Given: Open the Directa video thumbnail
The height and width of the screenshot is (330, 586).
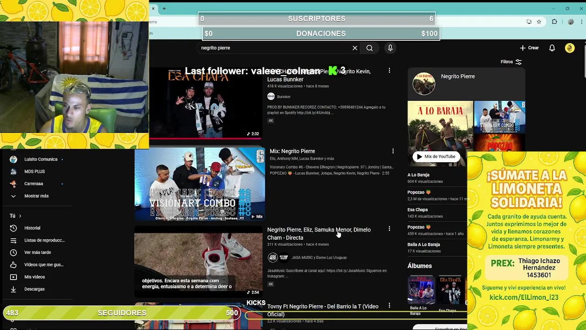Looking at the screenshot, I should click(198, 261).
